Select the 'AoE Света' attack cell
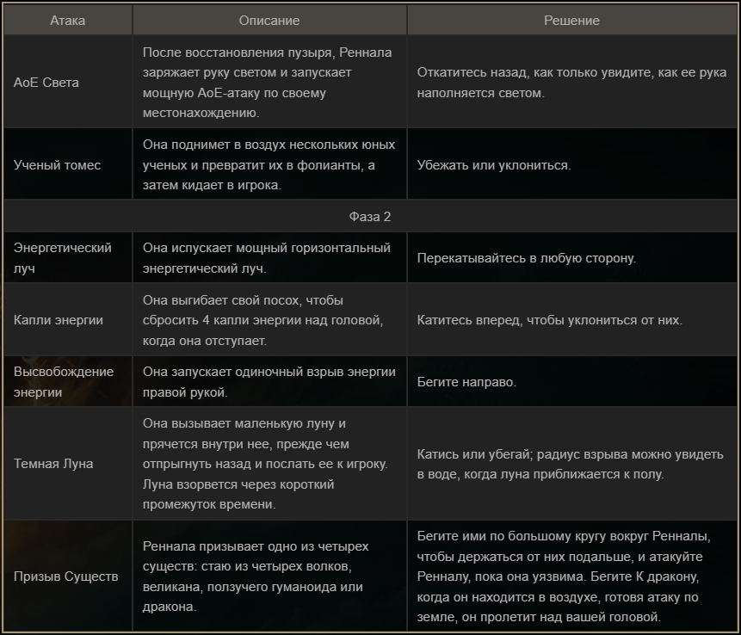Viewport: 741px width, 635px height. point(46,83)
